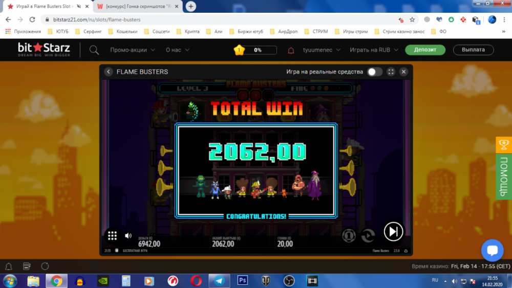Open the slot game menu grid icon

(112, 235)
